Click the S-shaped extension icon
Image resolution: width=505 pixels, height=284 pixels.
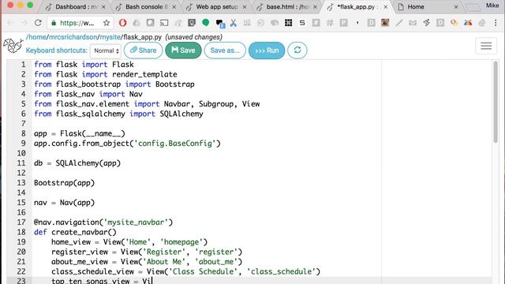pos(302,23)
